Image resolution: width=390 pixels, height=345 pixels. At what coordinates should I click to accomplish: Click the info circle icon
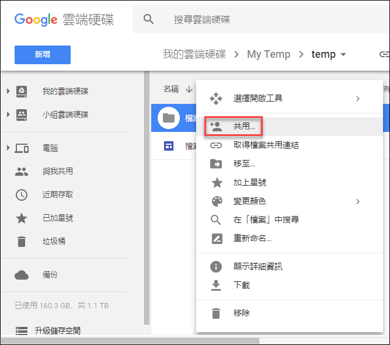pos(216,267)
